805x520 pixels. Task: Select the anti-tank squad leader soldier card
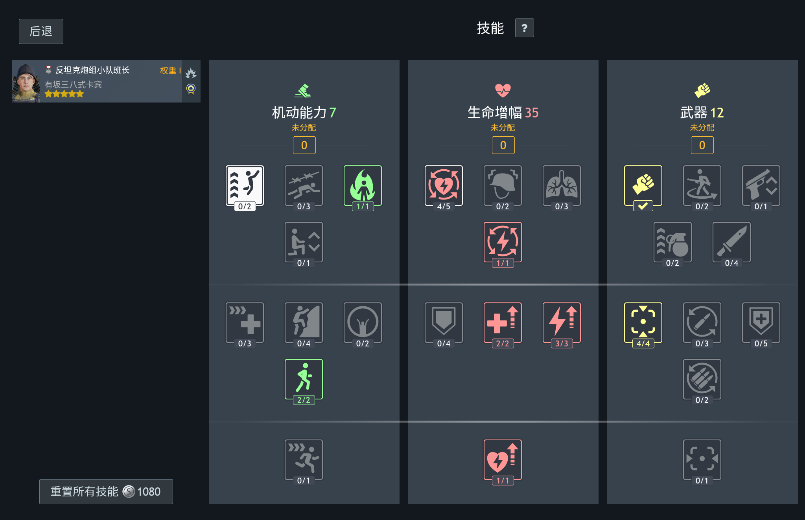point(106,81)
